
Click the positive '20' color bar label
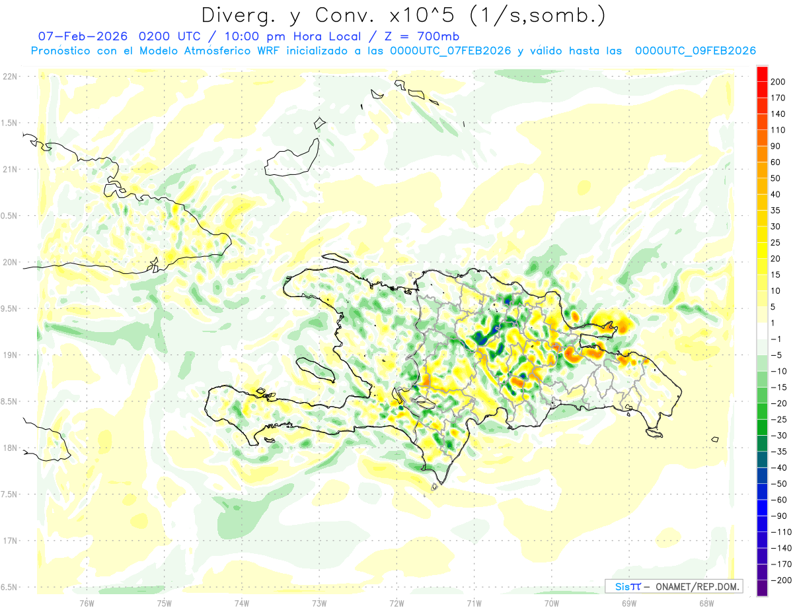[x=776, y=259]
